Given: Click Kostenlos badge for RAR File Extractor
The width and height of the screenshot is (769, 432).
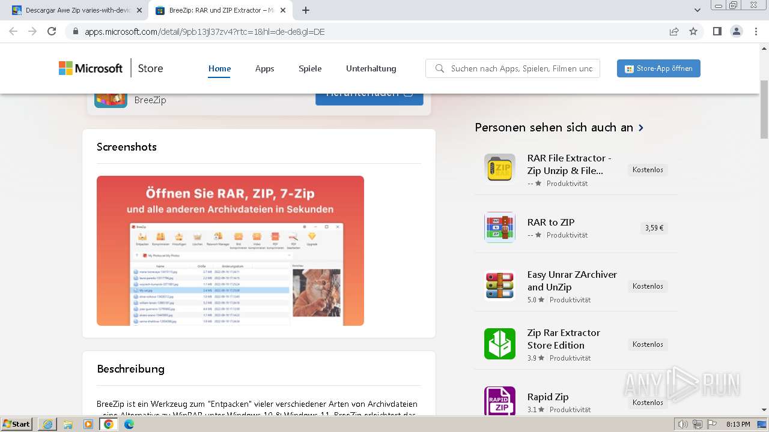Looking at the screenshot, I should tap(648, 170).
